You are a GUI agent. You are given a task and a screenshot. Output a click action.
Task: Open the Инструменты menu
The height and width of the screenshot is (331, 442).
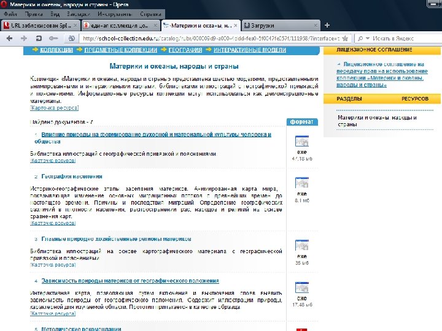(114, 13)
